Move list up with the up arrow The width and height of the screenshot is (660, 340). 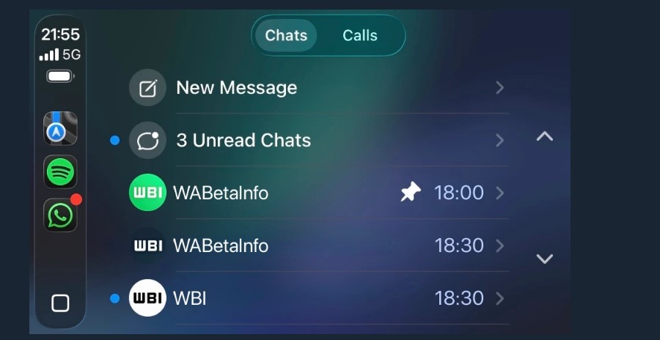pyautogui.click(x=545, y=136)
